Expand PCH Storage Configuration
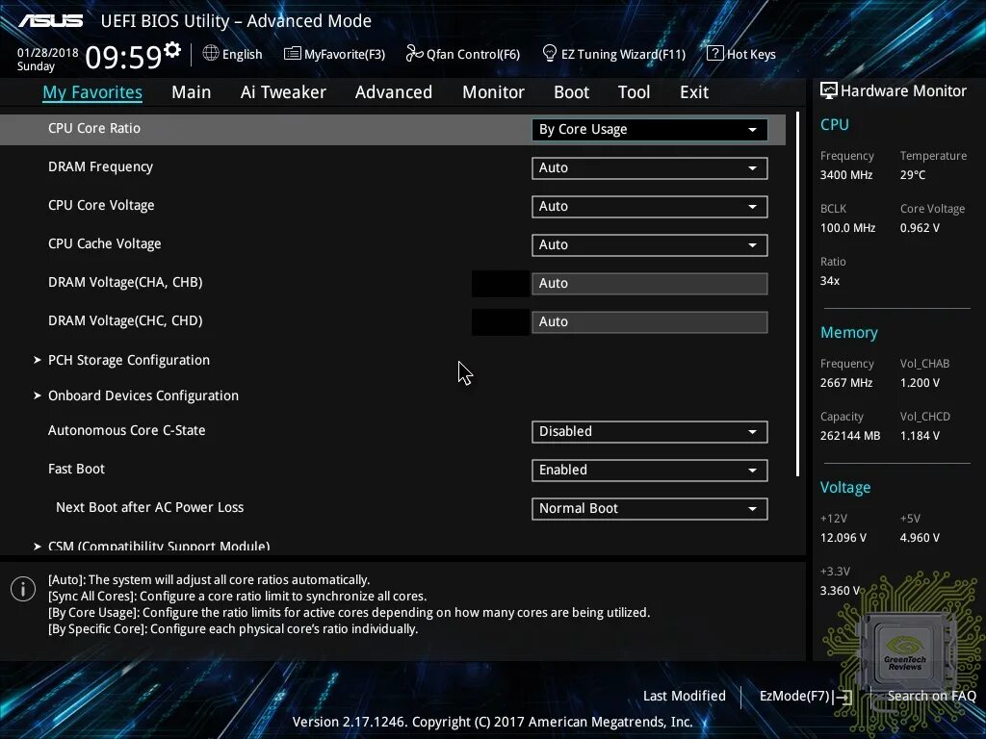 [129, 360]
